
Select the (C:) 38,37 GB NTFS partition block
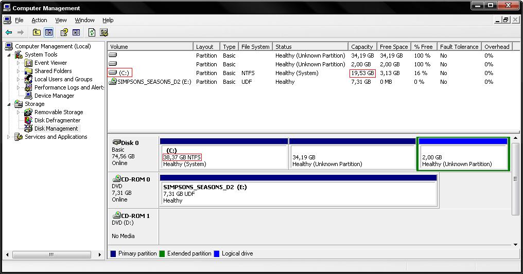tap(224, 154)
